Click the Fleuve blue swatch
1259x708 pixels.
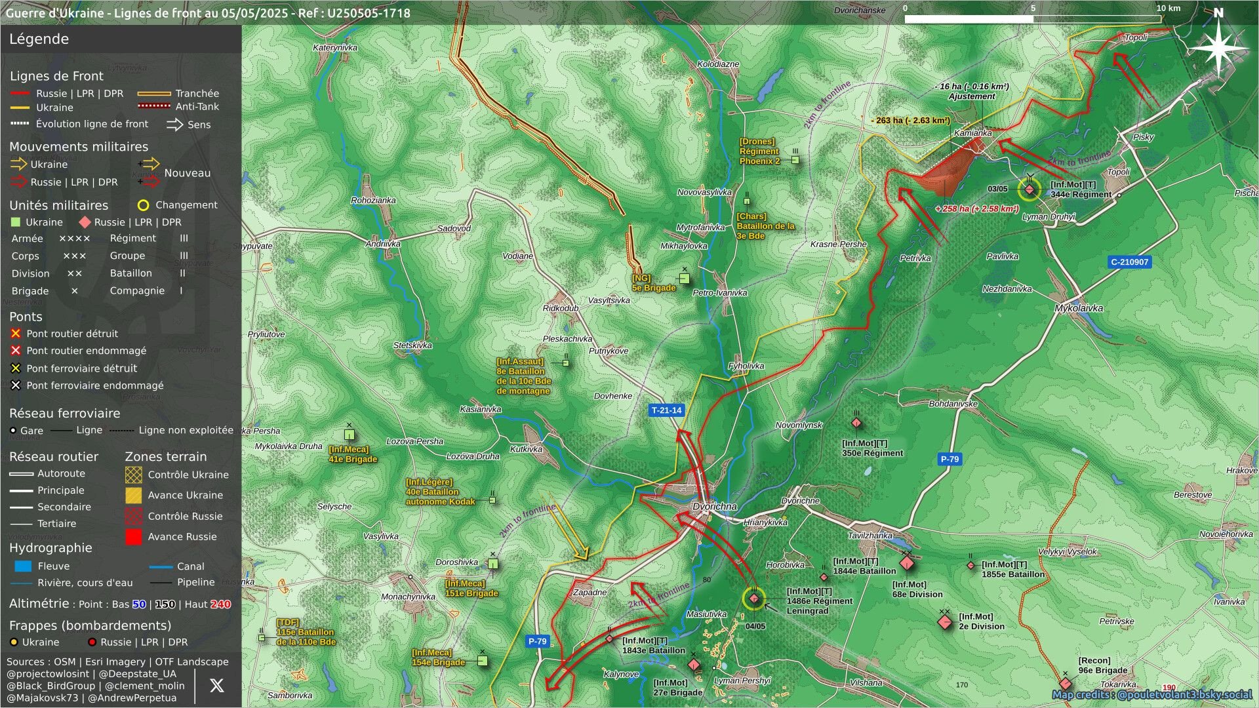click(x=23, y=566)
